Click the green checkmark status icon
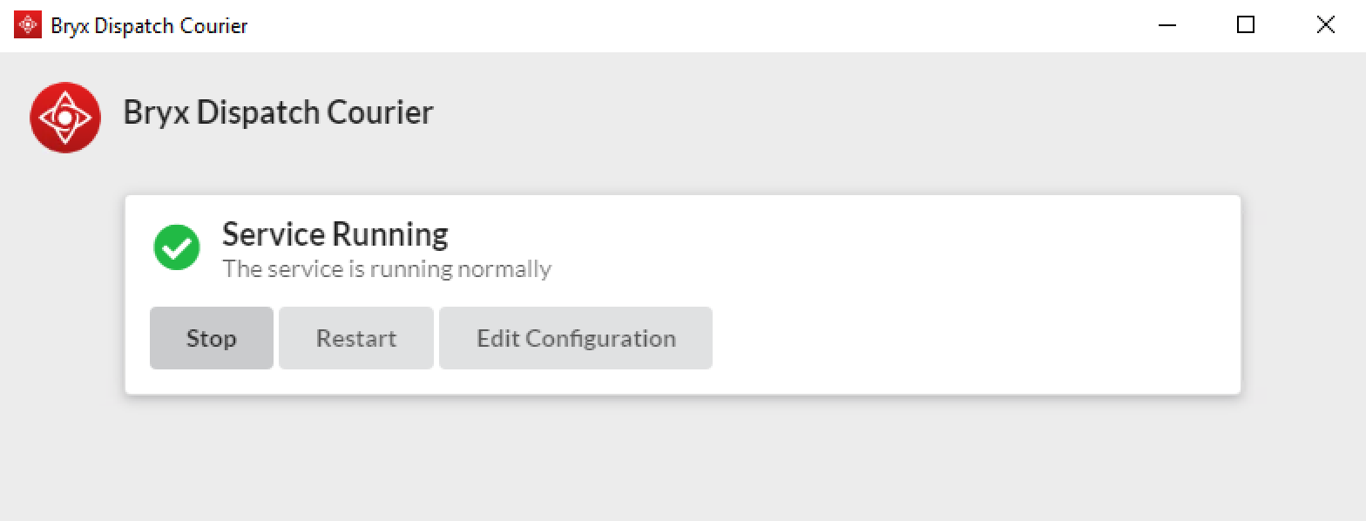Screen dimensions: 1366x521 click(x=177, y=248)
